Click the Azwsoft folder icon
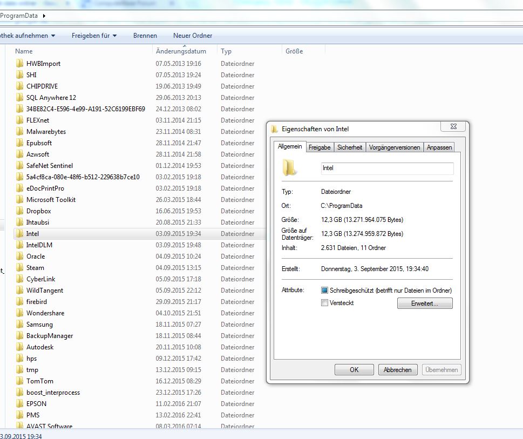This screenshot has width=523, height=439. click(x=19, y=154)
